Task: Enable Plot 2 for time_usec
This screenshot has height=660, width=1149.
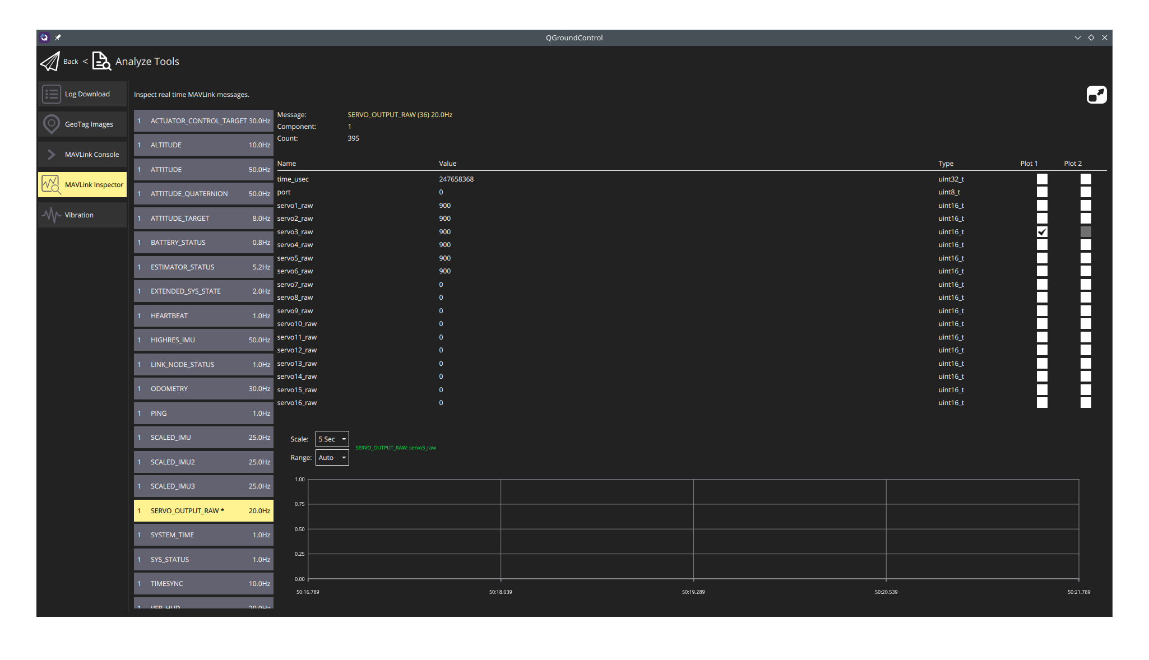Action: (1086, 179)
